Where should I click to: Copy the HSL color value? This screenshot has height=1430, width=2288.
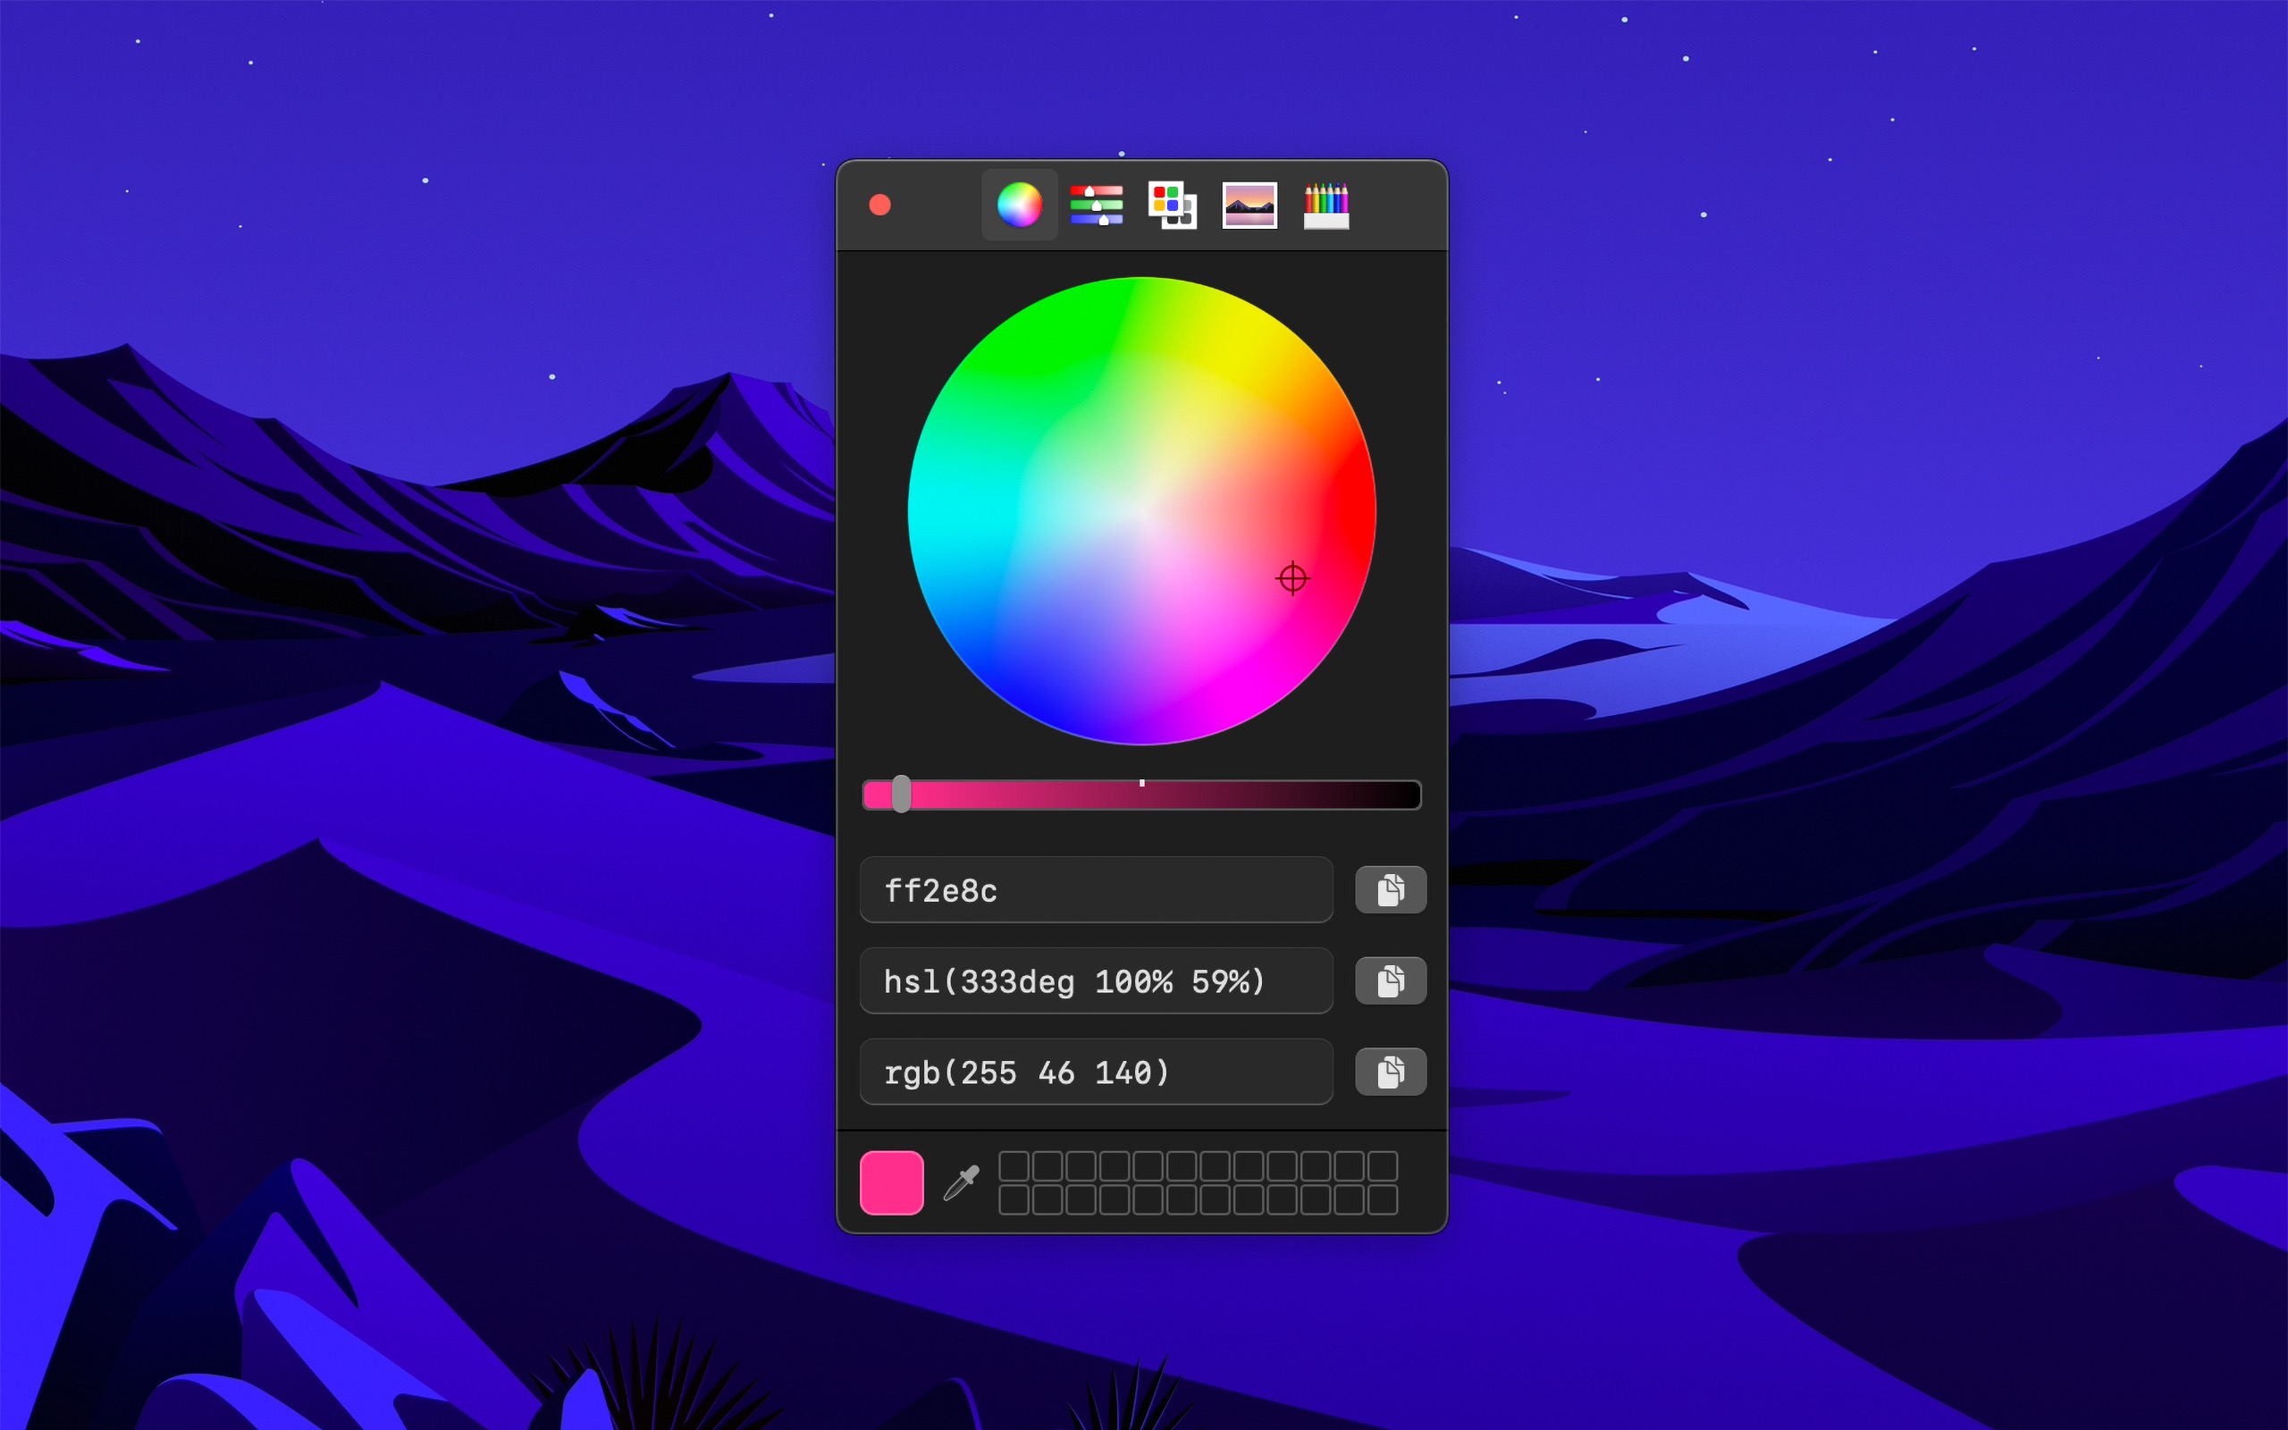click(x=1390, y=980)
